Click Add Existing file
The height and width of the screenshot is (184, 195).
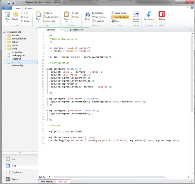[51, 17]
